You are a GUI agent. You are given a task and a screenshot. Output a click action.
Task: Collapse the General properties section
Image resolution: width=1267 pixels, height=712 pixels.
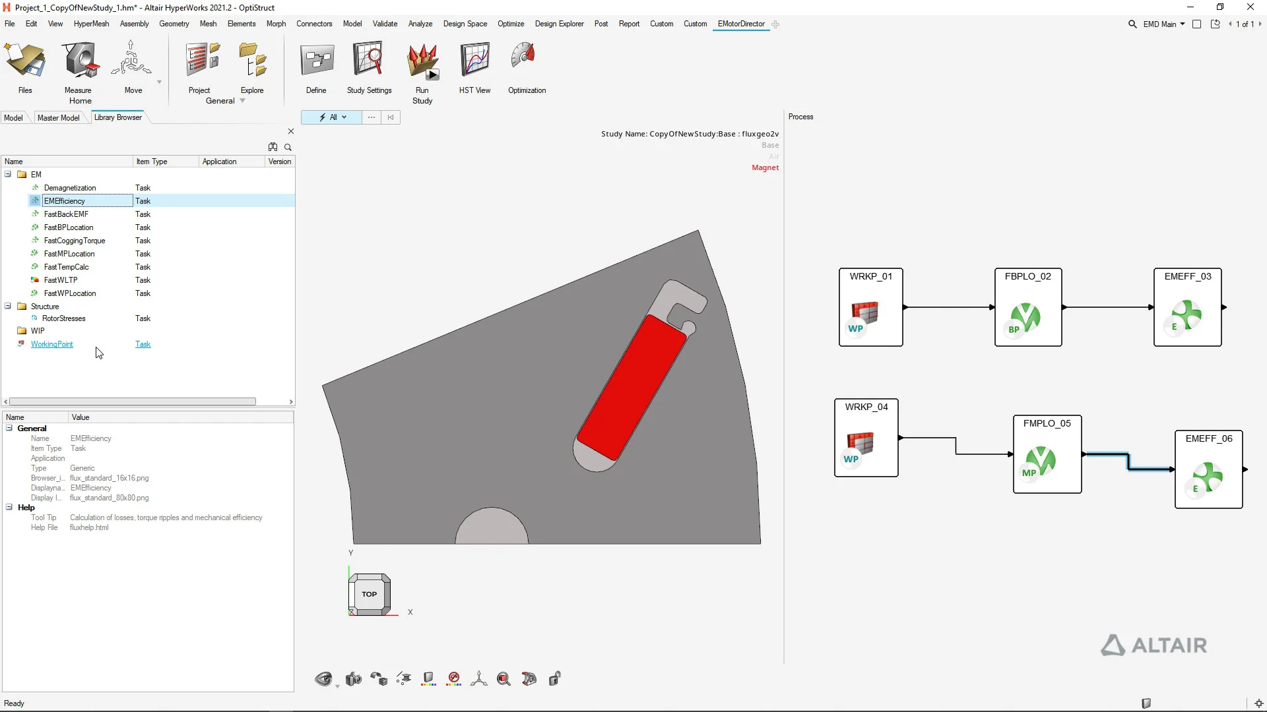pyautogui.click(x=9, y=429)
